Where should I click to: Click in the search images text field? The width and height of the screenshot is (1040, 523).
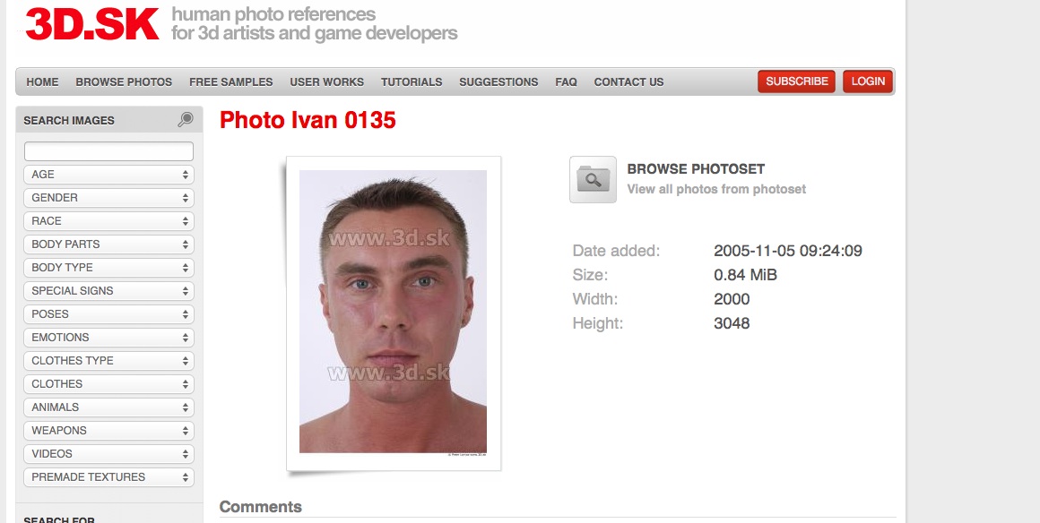pos(108,151)
